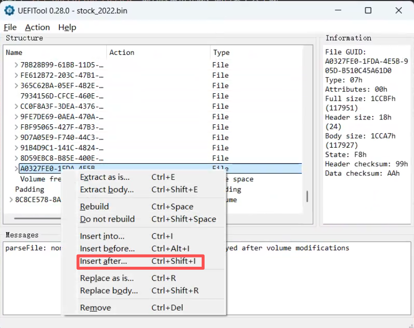This screenshot has width=414, height=328.
Task: Expand the 8C8CE578 volume node
Action: click(11, 200)
